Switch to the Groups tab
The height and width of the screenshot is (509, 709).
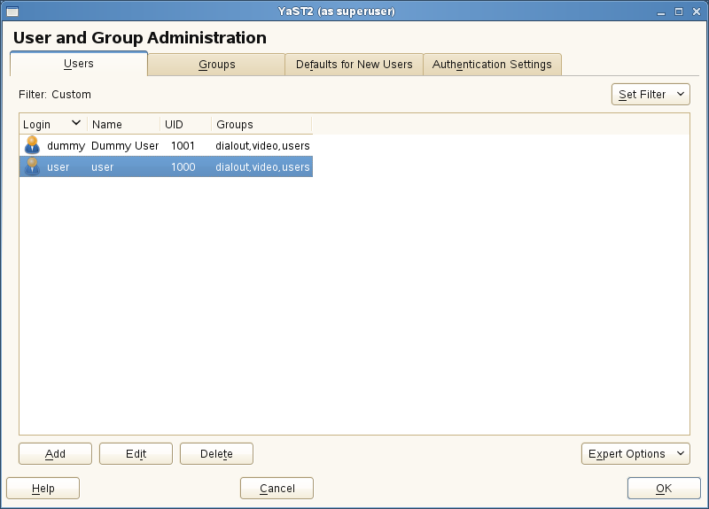coord(216,65)
